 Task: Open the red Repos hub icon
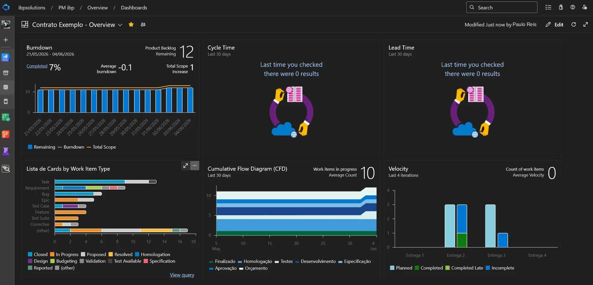[6, 134]
